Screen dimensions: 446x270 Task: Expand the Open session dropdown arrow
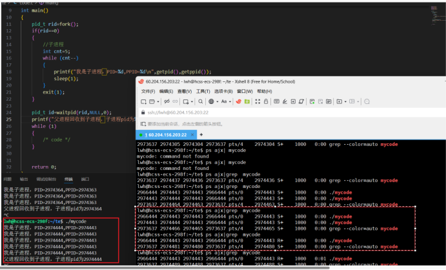(x=158, y=101)
